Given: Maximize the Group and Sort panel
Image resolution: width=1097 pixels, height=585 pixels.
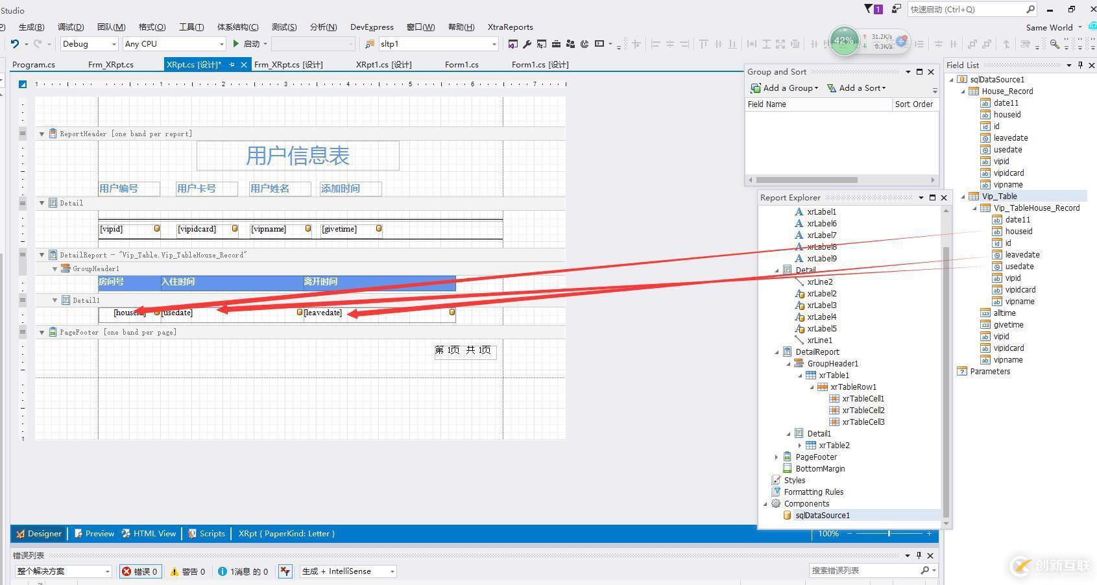Looking at the screenshot, I should point(919,72).
